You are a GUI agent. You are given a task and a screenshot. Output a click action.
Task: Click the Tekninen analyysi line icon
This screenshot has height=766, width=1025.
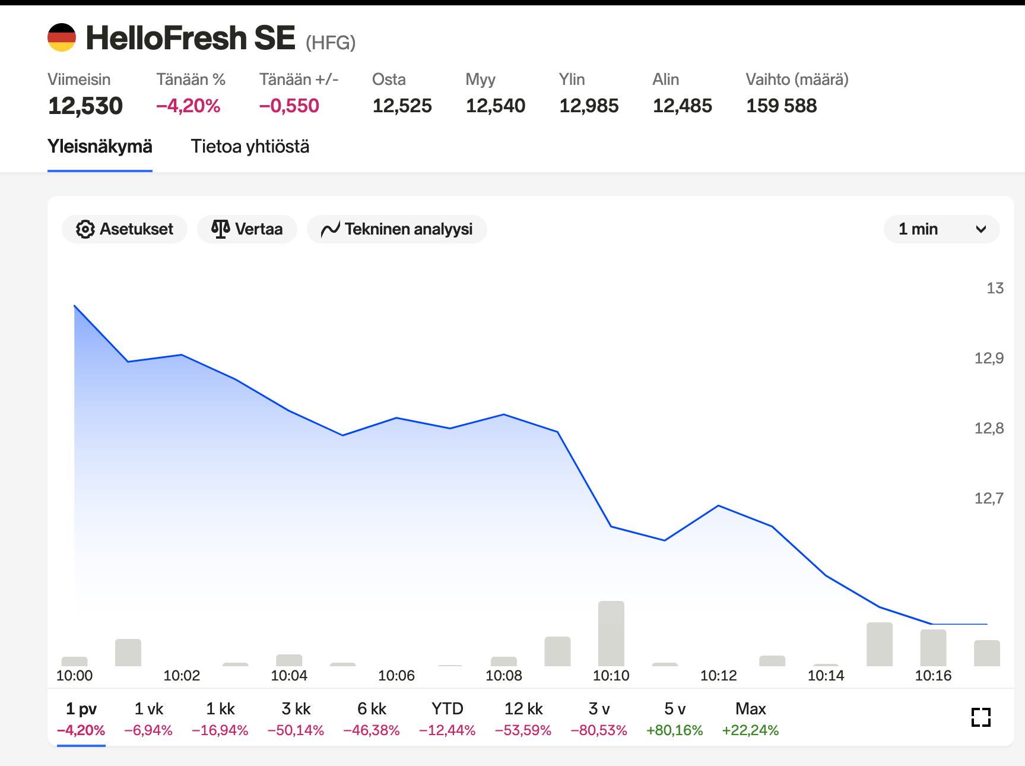tap(330, 229)
